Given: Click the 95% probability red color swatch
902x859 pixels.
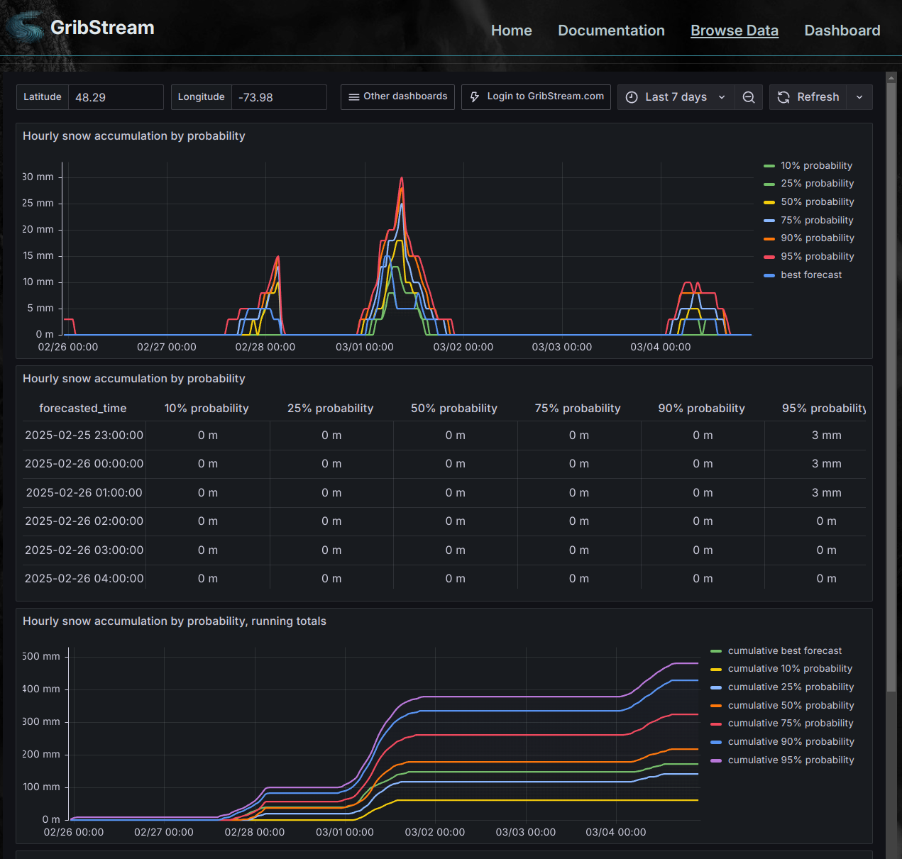Looking at the screenshot, I should [x=769, y=257].
